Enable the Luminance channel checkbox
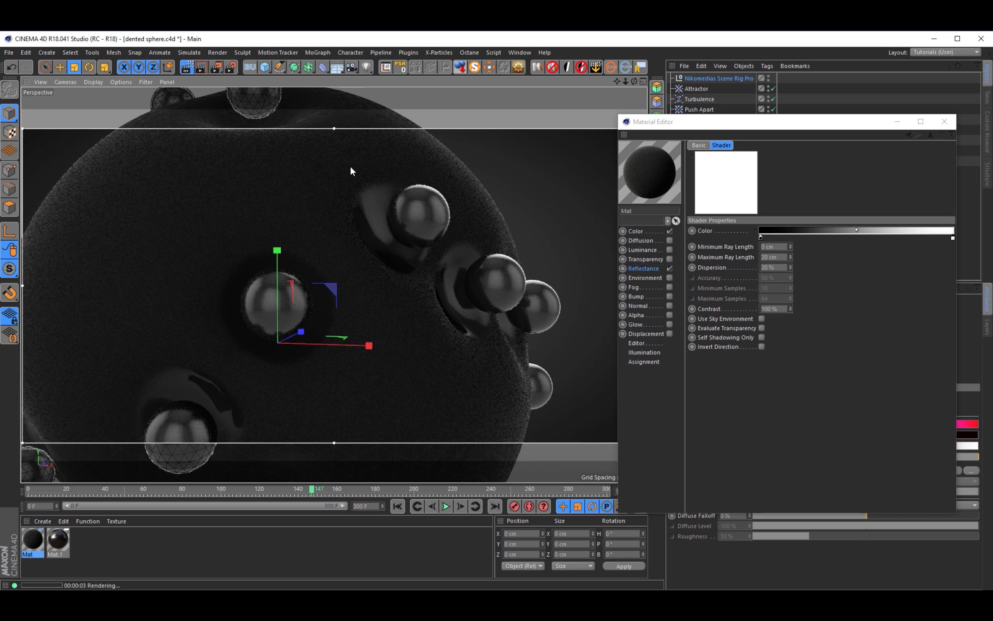This screenshot has height=621, width=993. pos(669,250)
